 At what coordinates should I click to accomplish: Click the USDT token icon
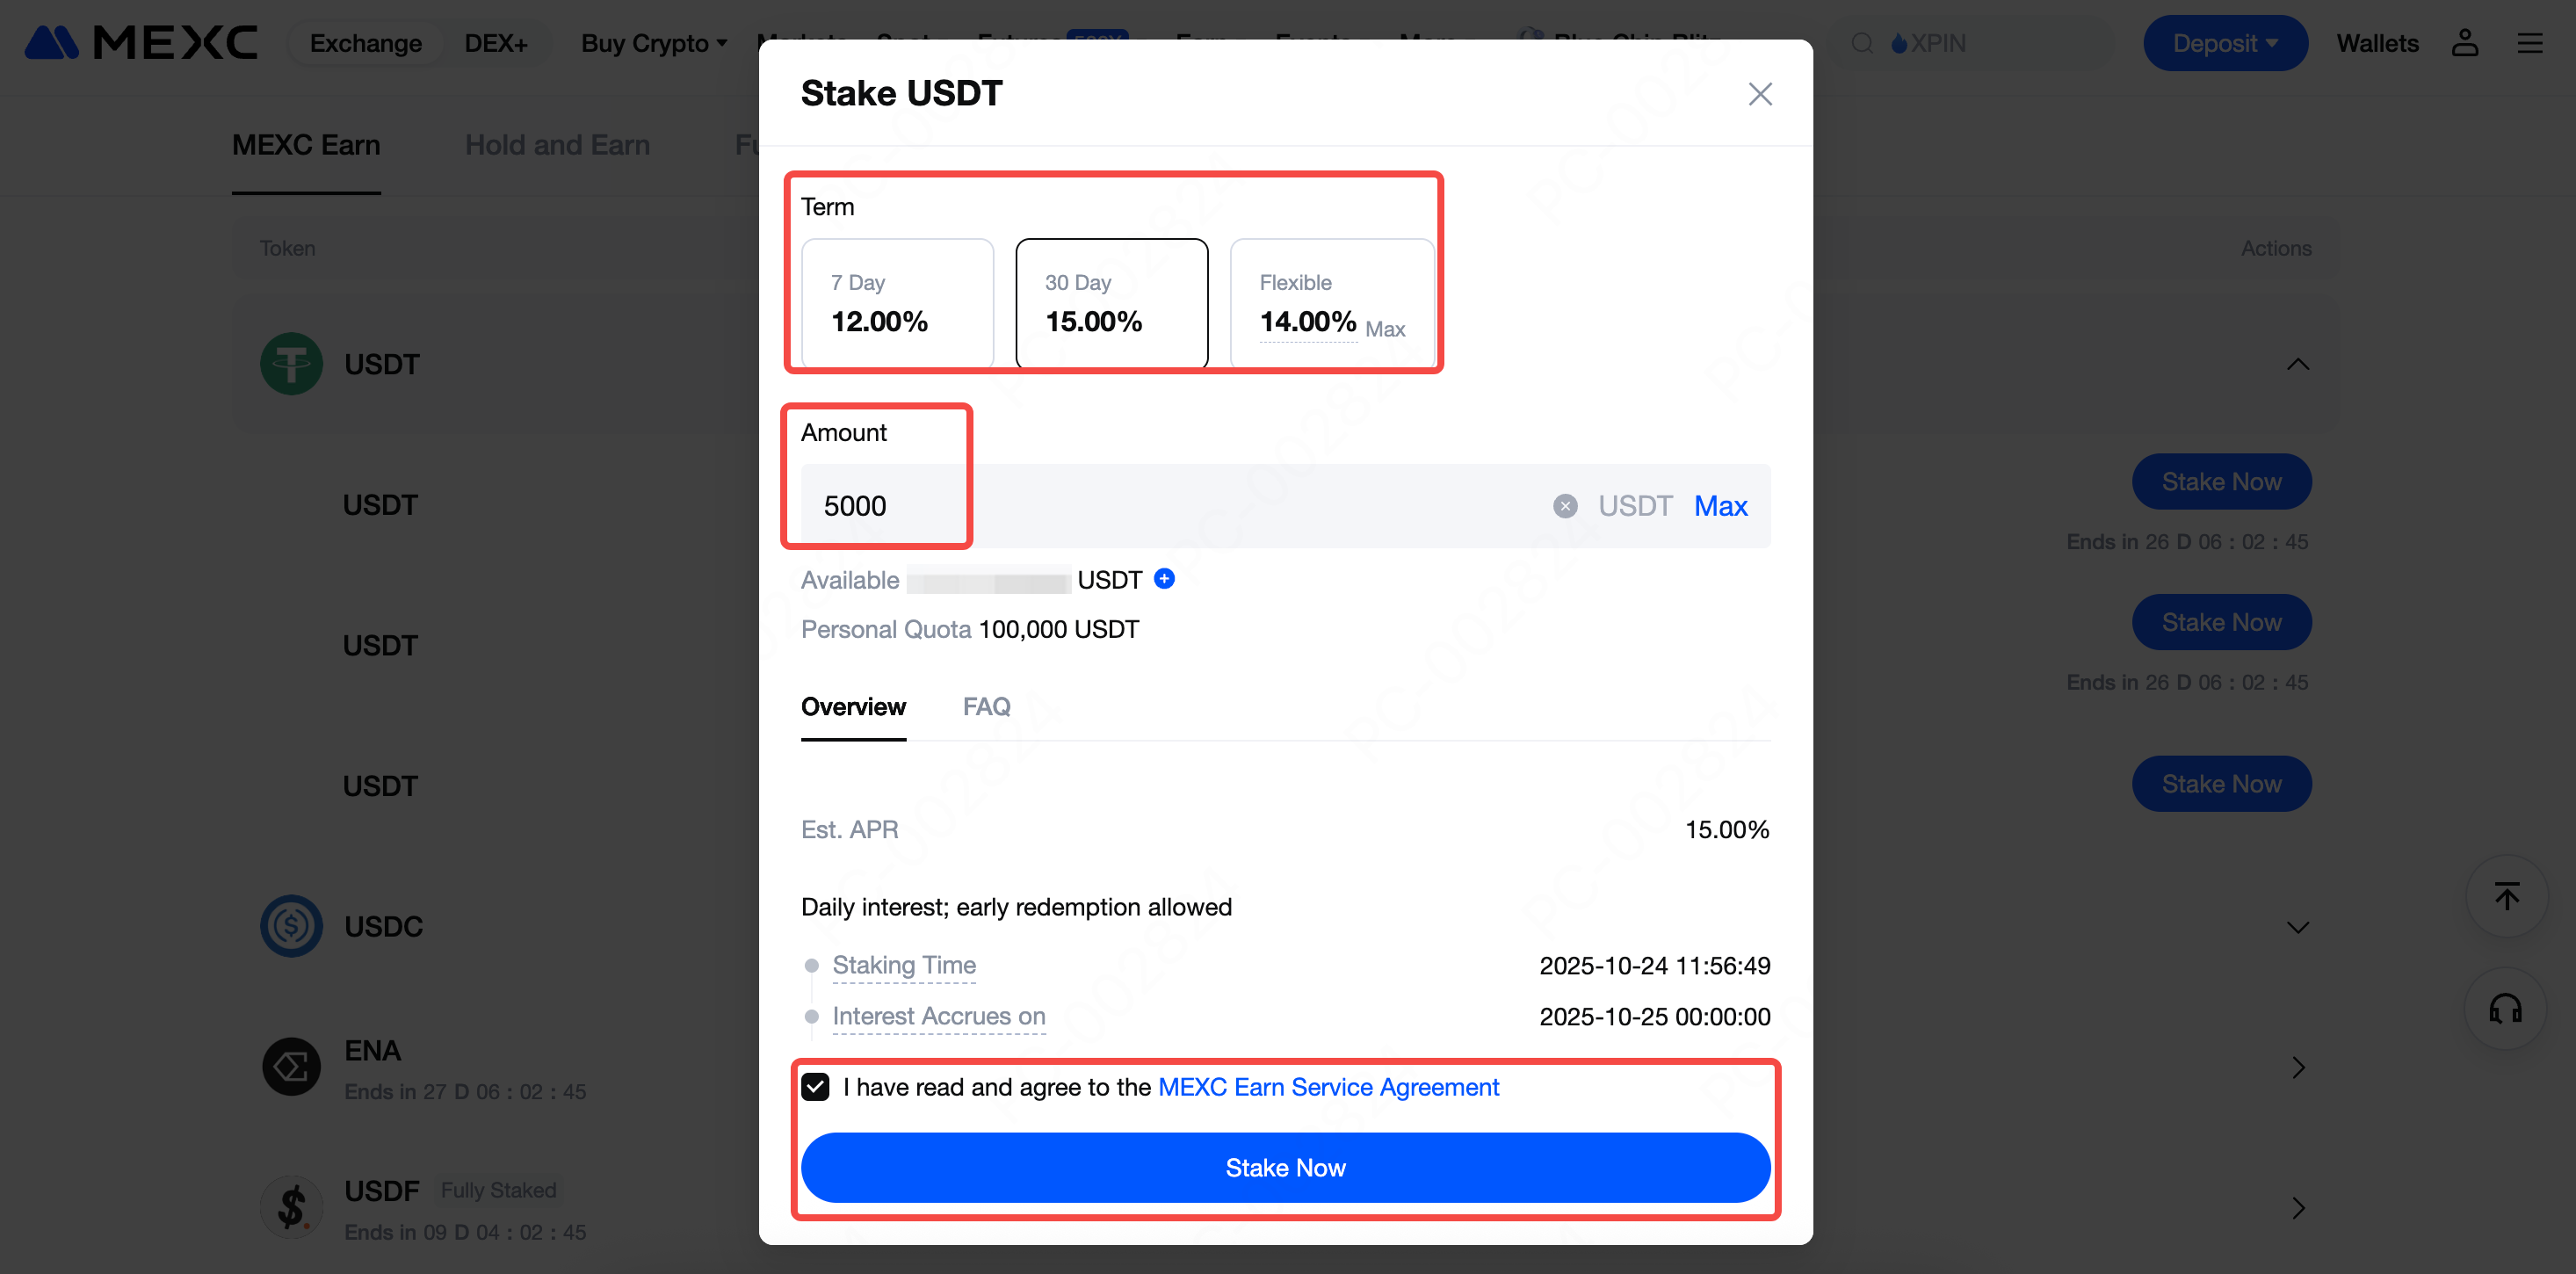coord(291,364)
